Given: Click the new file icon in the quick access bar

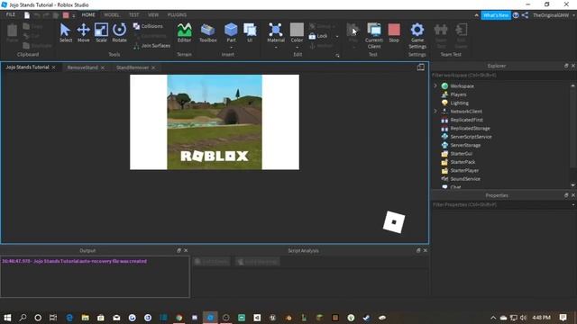Looking at the screenshot, I should click(x=27, y=15).
